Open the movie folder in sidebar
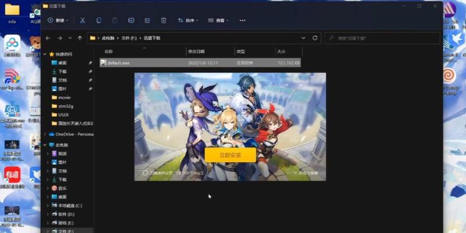 click(61, 97)
